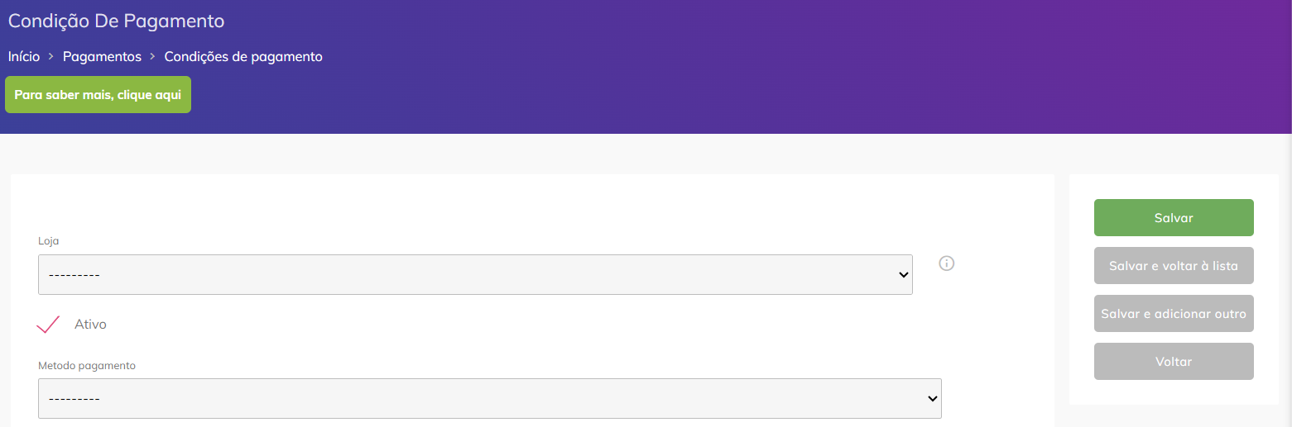Click the info icon beside Loja field
Screen dimensions: 1292x427
947,263
